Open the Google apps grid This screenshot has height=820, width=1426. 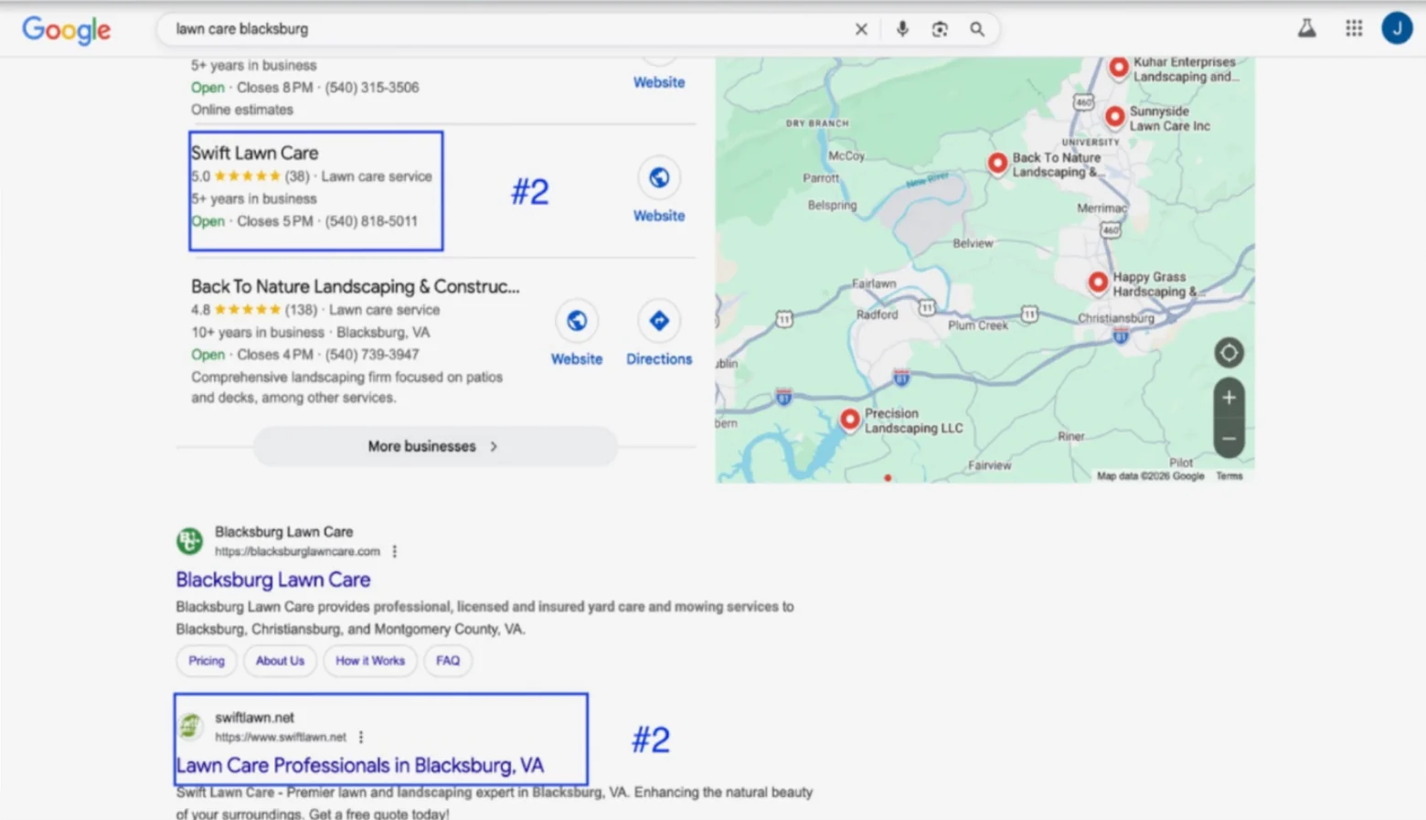[1354, 28]
